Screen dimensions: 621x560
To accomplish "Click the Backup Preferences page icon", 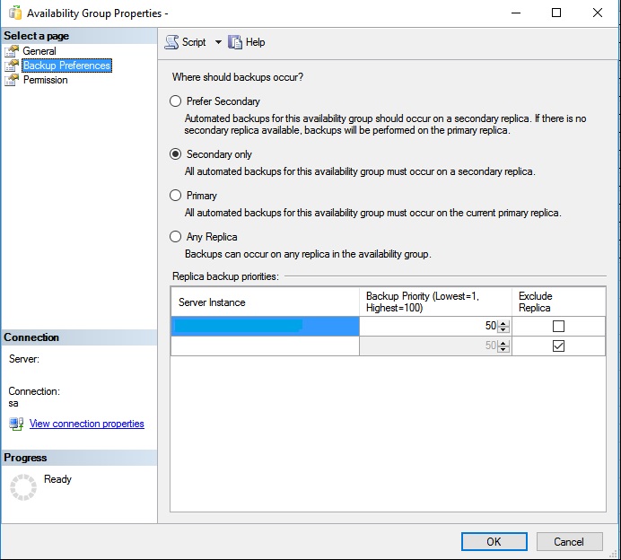I will pos(12,66).
